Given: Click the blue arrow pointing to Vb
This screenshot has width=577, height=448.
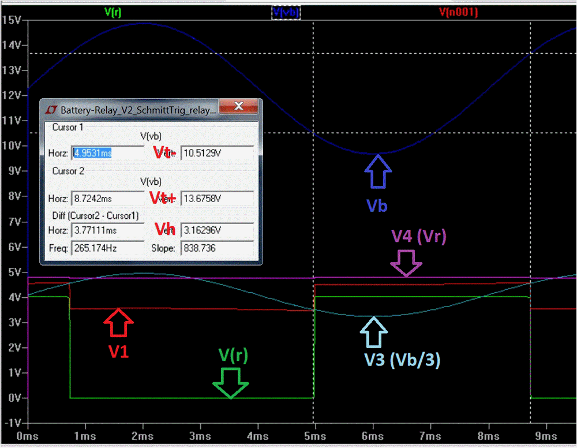Looking at the screenshot, I should 378,171.
